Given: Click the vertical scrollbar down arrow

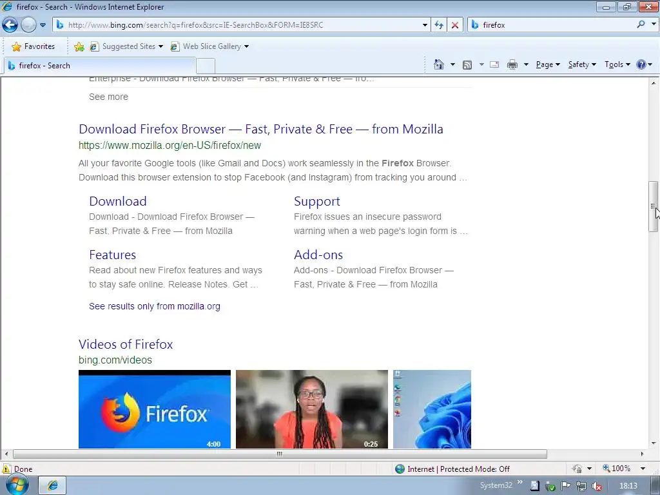Looking at the screenshot, I should click(x=654, y=443).
